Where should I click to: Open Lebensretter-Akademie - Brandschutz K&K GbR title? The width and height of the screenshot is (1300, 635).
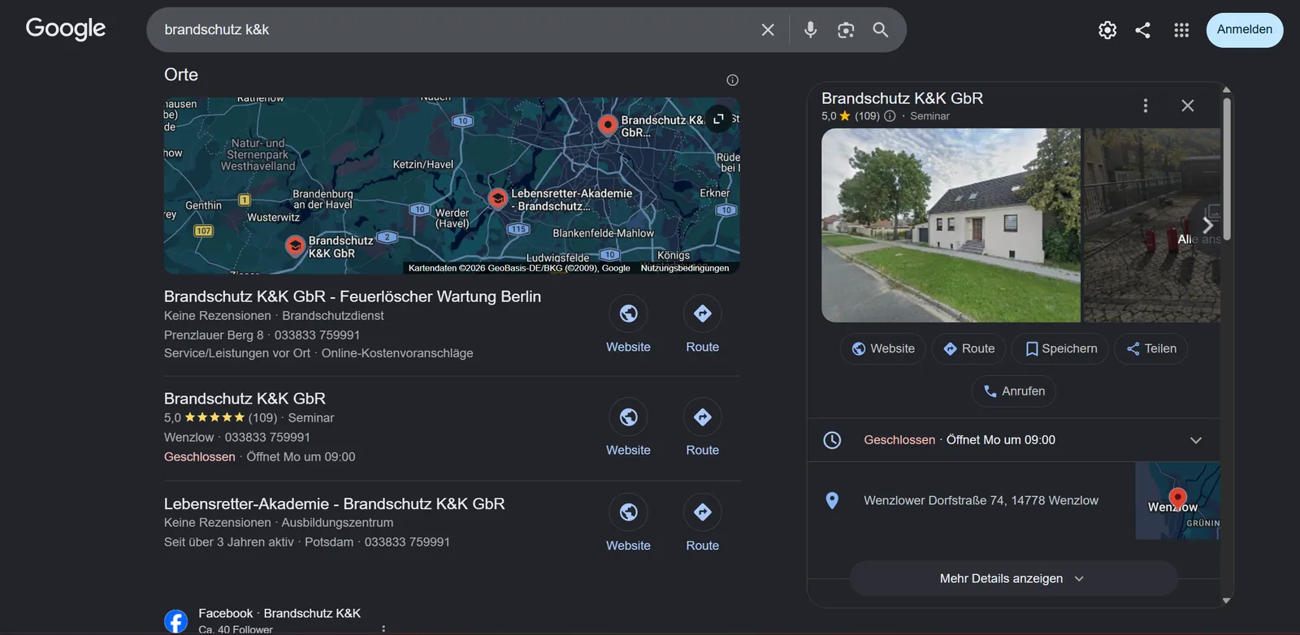click(x=335, y=503)
